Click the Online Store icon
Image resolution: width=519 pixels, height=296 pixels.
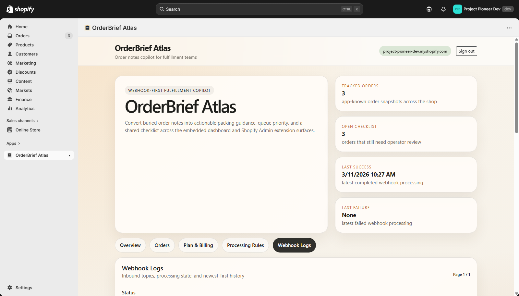point(10,130)
